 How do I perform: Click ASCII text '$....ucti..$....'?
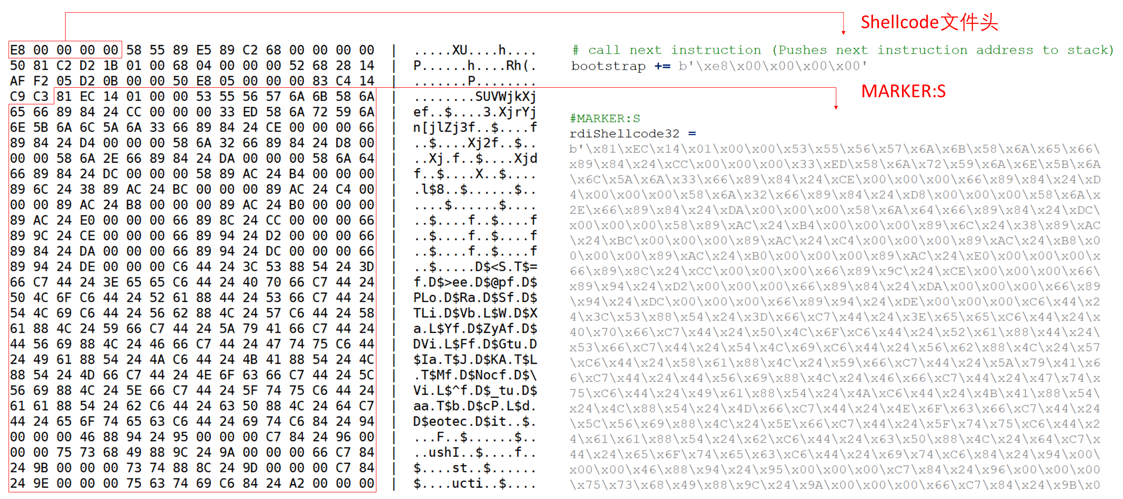click(475, 483)
